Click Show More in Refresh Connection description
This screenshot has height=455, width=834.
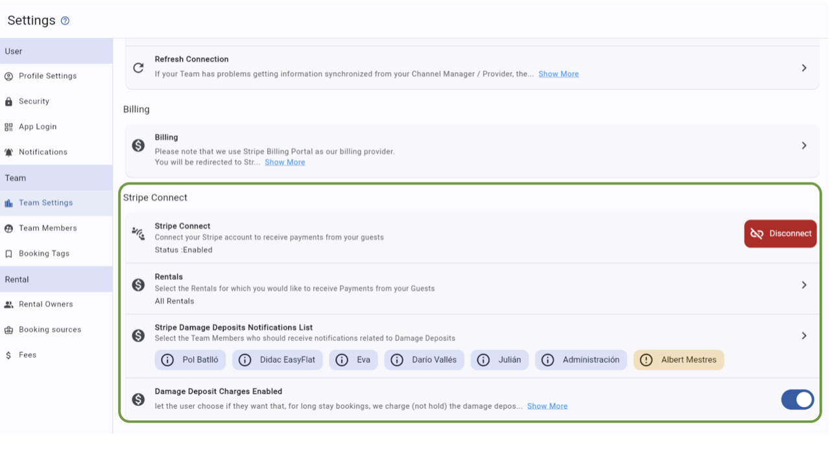[x=558, y=74]
